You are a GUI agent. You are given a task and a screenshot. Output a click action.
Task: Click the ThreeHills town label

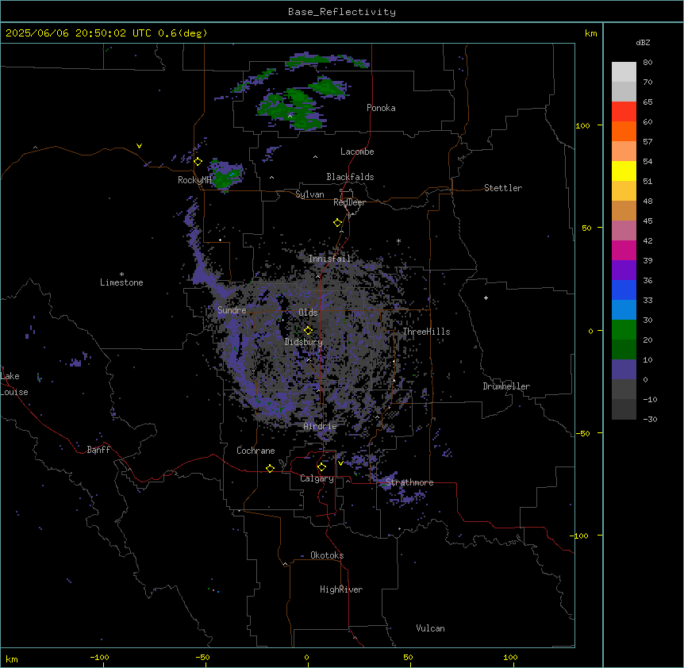[x=426, y=332]
